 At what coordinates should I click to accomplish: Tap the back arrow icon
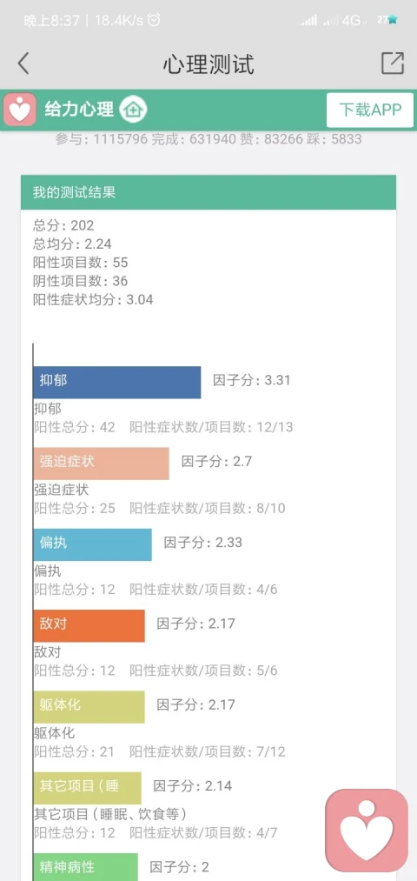pyautogui.click(x=23, y=63)
